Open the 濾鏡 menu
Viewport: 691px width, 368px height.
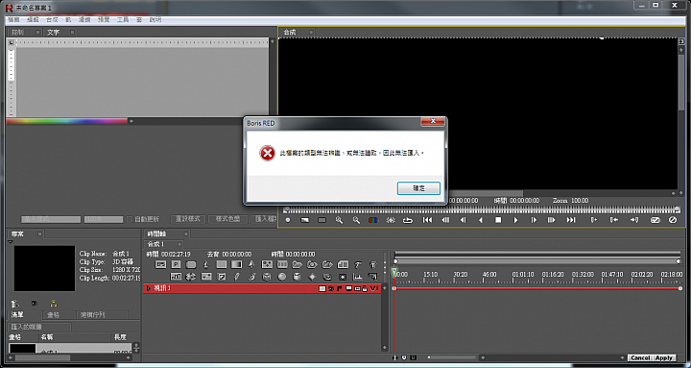click(x=84, y=20)
